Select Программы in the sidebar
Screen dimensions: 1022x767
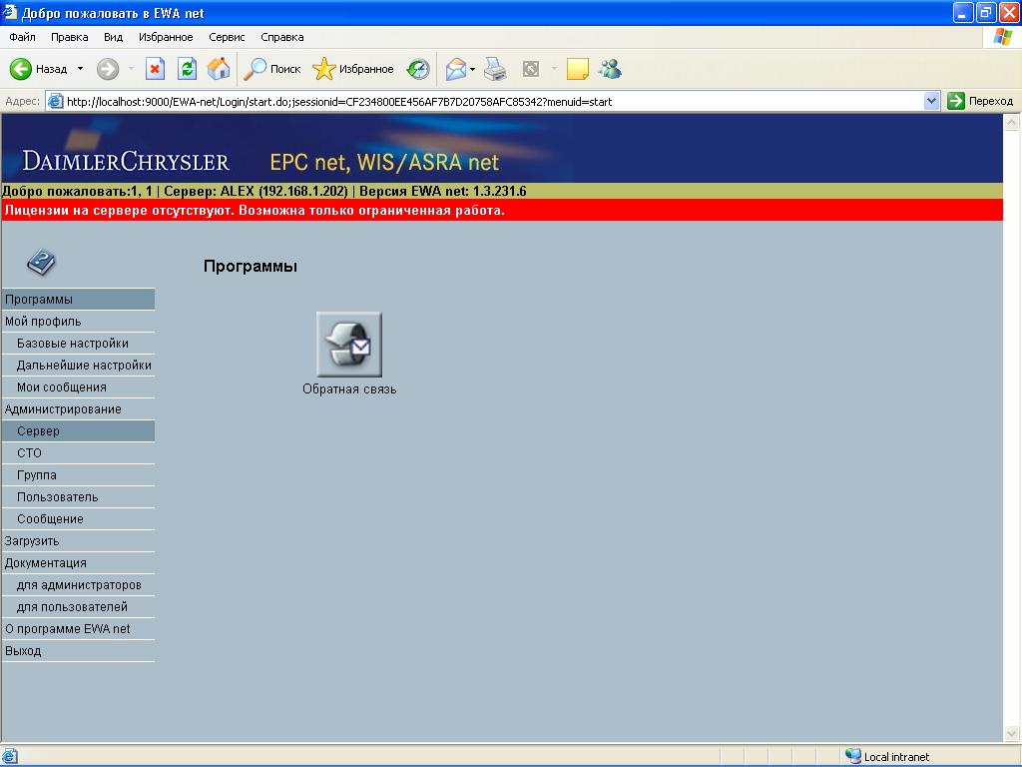[x=78, y=300]
